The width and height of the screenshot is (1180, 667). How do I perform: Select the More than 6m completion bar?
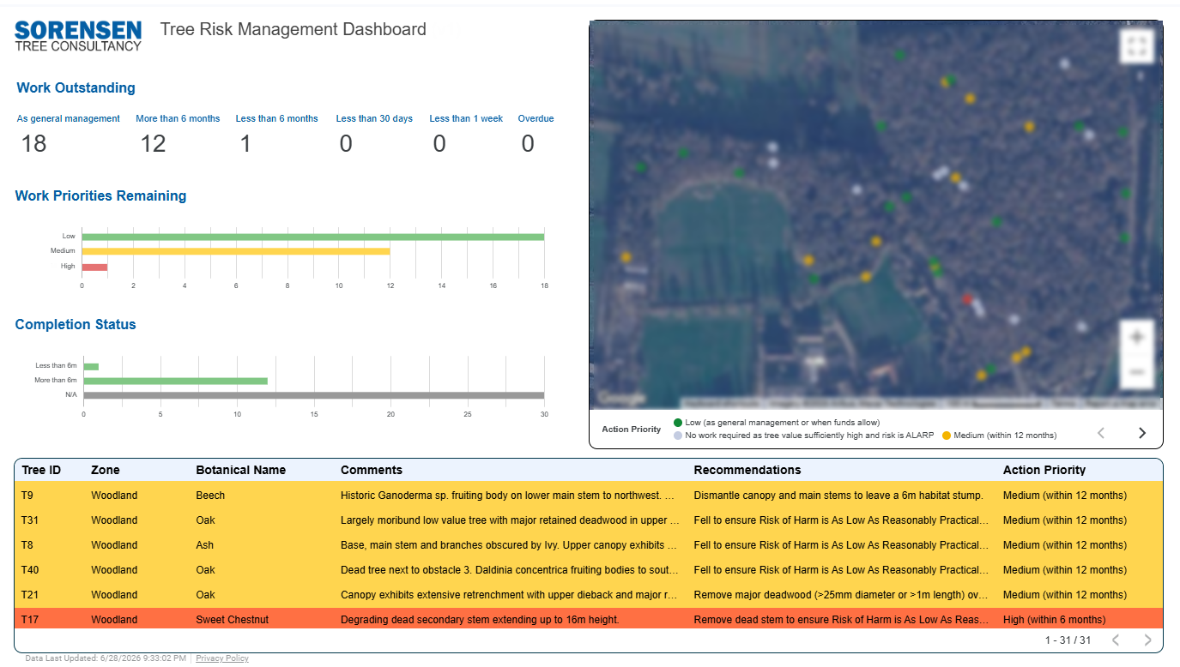tap(175, 381)
